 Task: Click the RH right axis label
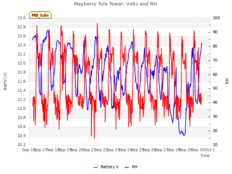pyautogui.click(x=227, y=81)
